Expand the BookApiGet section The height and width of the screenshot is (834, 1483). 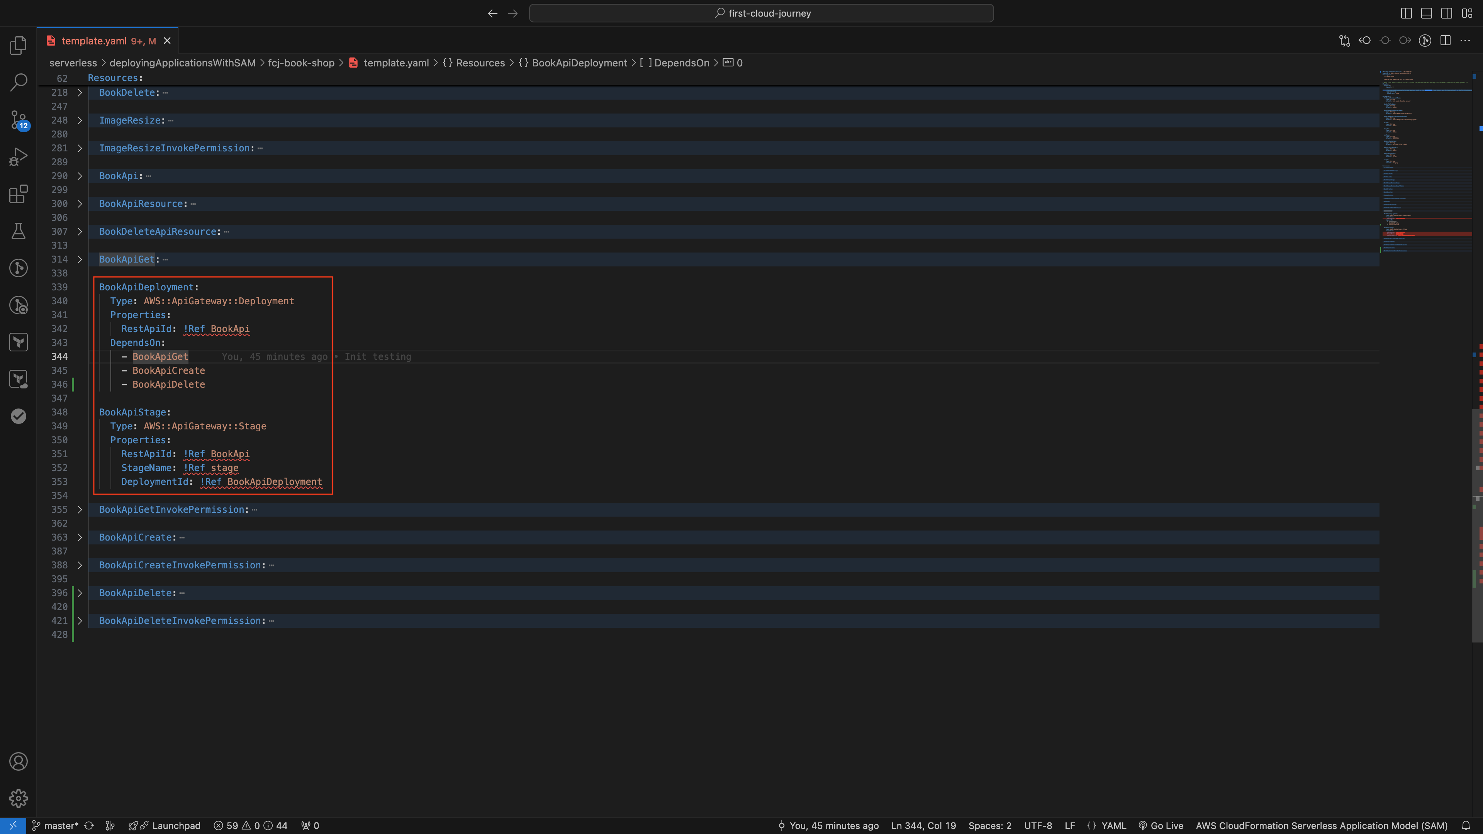(80, 259)
